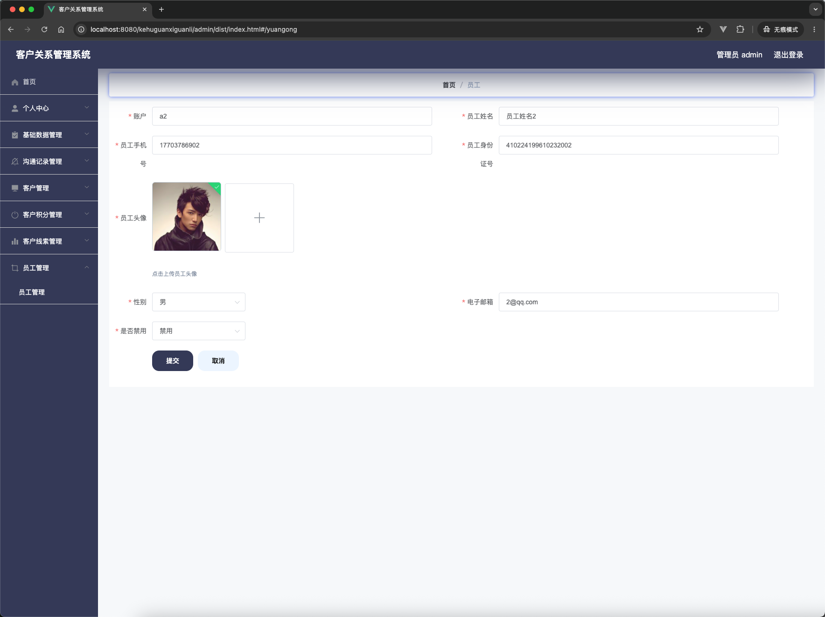This screenshot has height=617, width=825.
Task: Focus the 员工身份证号 input field
Action: pos(639,145)
